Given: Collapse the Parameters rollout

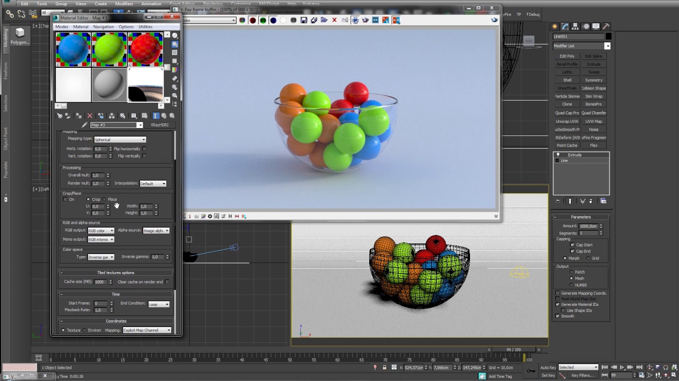Looking at the screenshot, I should point(580,217).
